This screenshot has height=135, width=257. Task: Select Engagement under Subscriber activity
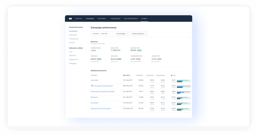(74, 59)
